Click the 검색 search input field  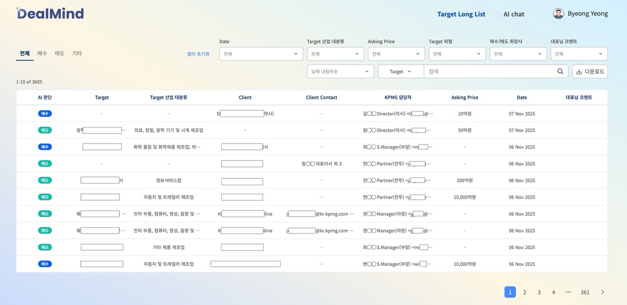(490, 71)
